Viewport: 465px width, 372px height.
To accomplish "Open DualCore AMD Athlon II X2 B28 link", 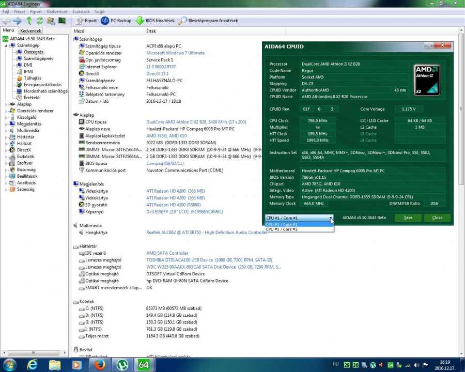I will coord(196,122).
